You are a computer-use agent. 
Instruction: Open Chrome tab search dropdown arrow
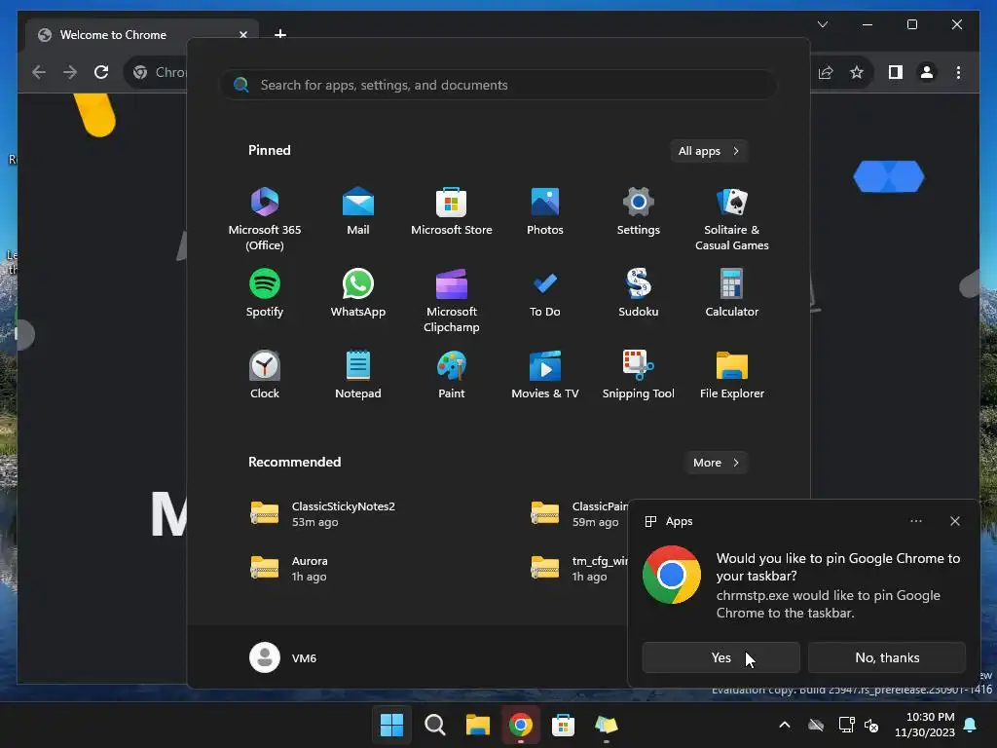(x=822, y=24)
